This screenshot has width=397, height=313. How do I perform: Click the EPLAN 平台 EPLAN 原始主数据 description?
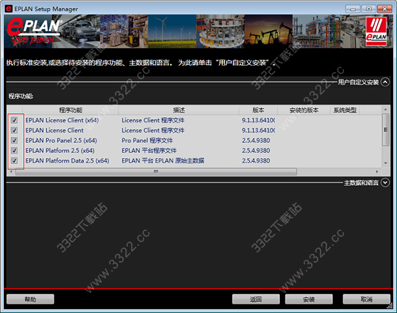(163, 161)
